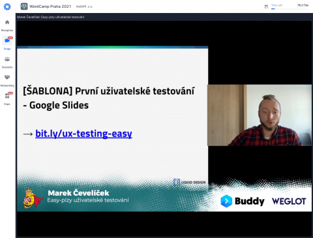Click the Marek Čevelíček speaker name

click(x=78, y=193)
